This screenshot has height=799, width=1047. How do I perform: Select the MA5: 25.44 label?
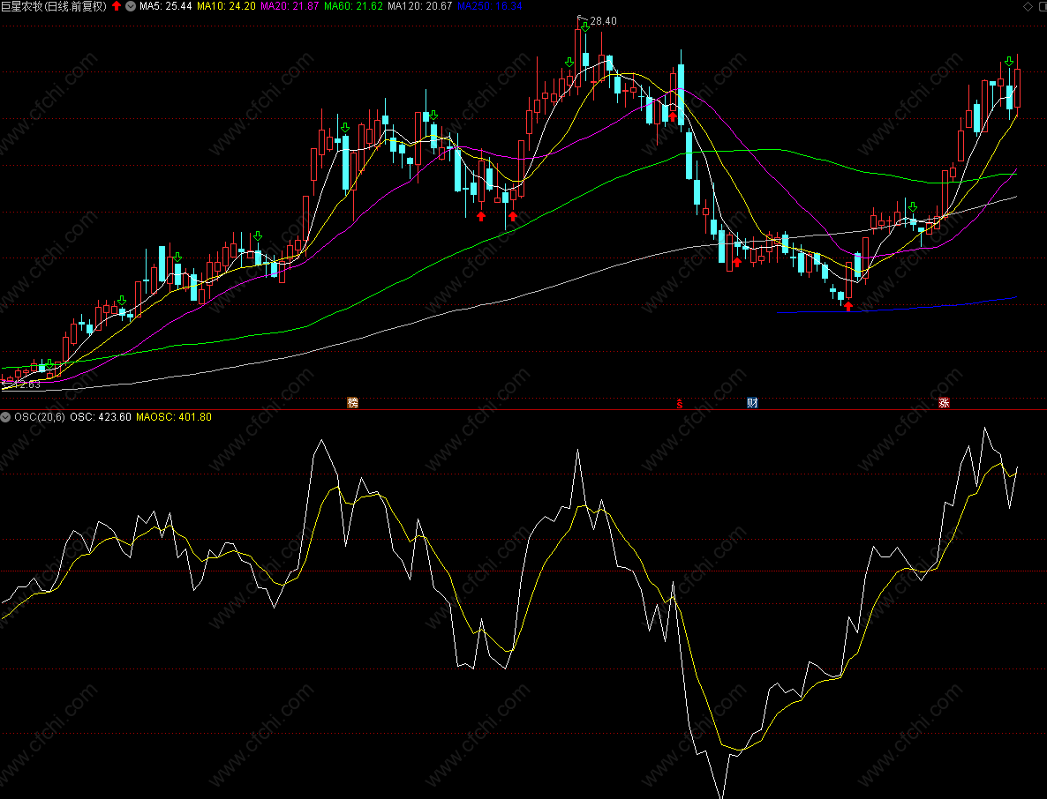[166, 6]
